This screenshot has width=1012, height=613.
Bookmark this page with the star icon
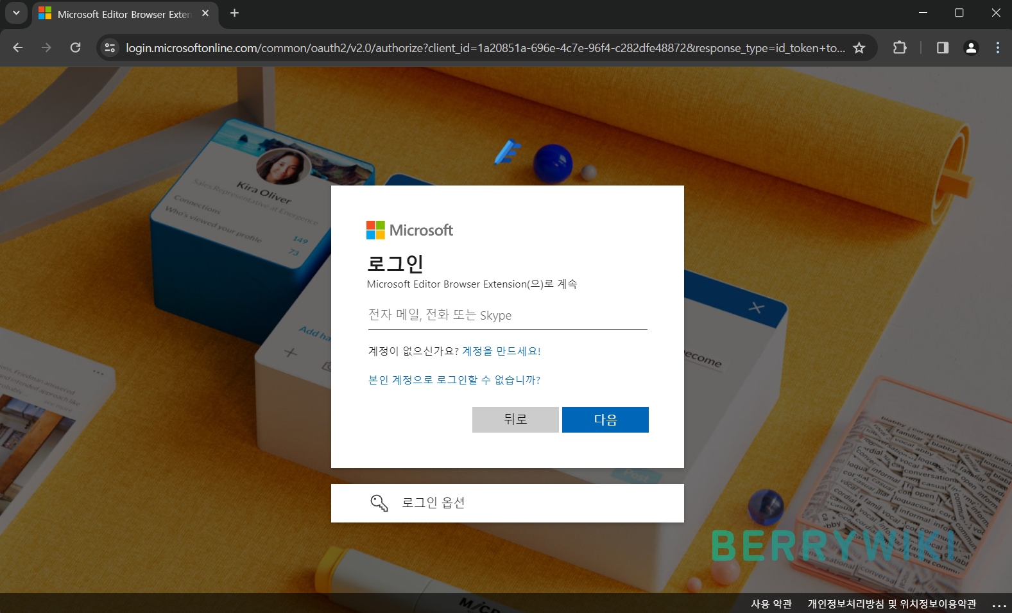pyautogui.click(x=859, y=47)
